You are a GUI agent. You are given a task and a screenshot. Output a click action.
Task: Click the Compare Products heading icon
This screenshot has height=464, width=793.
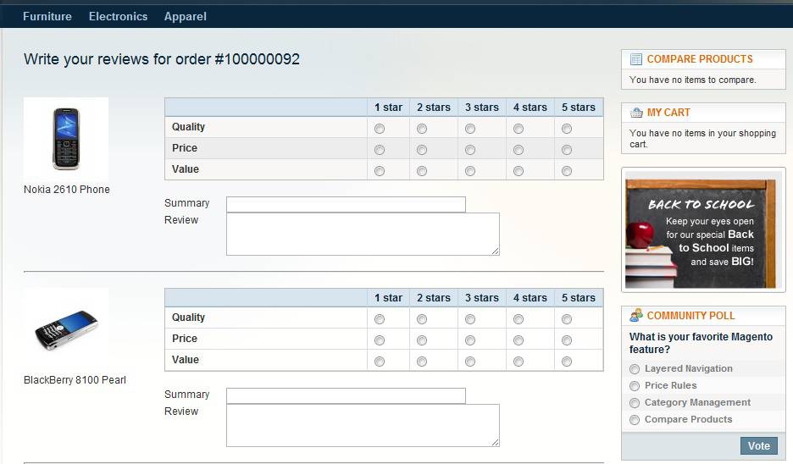click(x=635, y=59)
